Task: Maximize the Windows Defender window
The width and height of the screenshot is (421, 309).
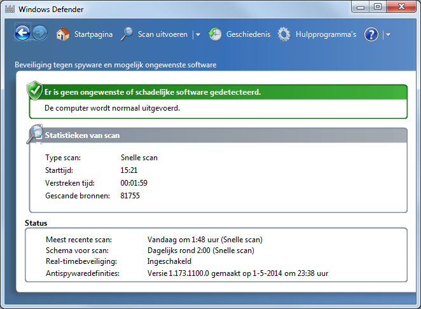Action: point(378,7)
